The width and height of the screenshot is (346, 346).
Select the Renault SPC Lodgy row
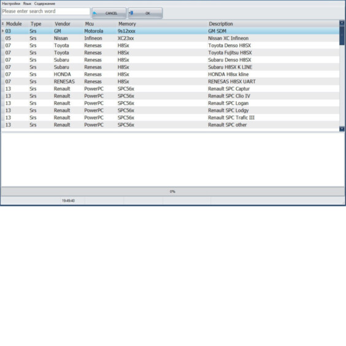(170, 110)
